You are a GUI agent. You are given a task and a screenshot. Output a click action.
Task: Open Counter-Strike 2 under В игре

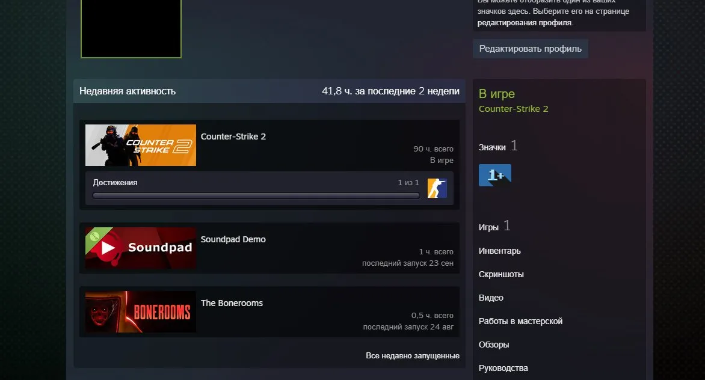coord(514,109)
